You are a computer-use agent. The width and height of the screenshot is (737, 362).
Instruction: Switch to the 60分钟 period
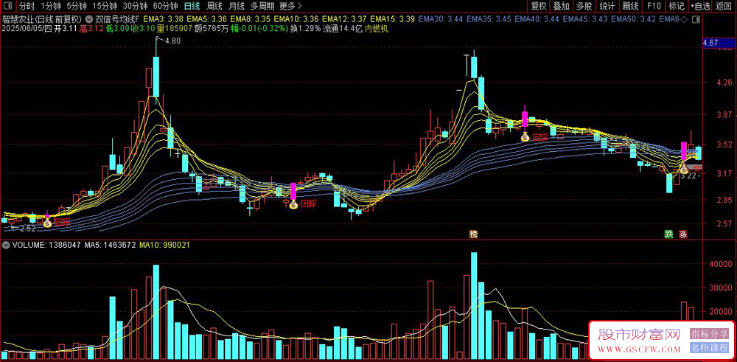point(166,6)
